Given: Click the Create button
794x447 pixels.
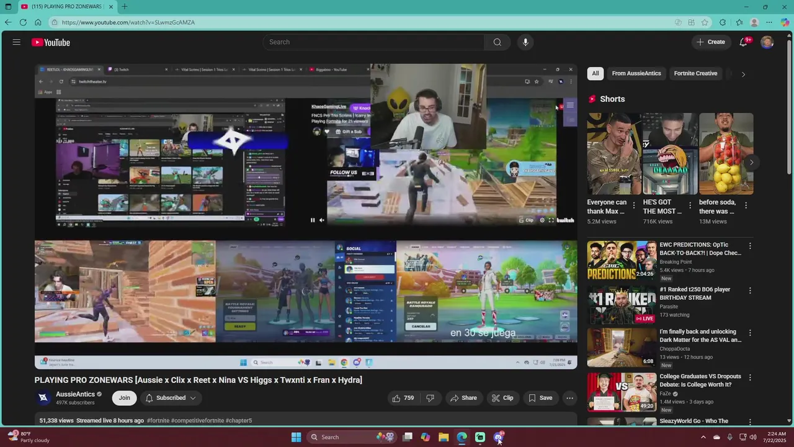Looking at the screenshot, I should pyautogui.click(x=711, y=42).
